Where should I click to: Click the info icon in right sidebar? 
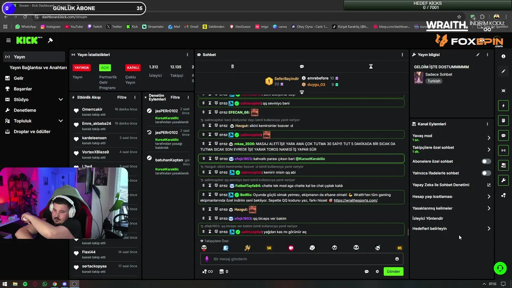click(503, 56)
